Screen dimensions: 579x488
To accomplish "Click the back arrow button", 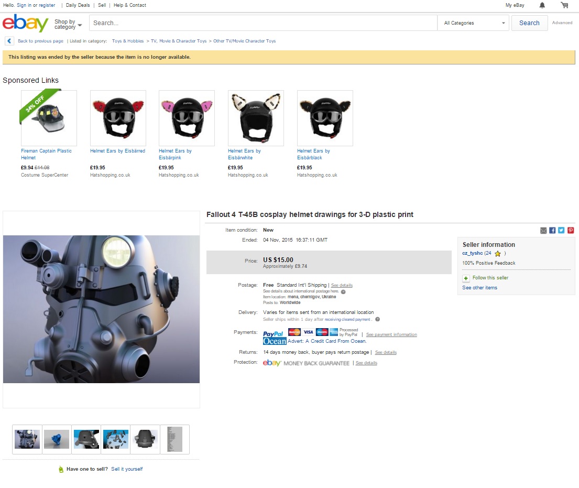I will coord(9,41).
